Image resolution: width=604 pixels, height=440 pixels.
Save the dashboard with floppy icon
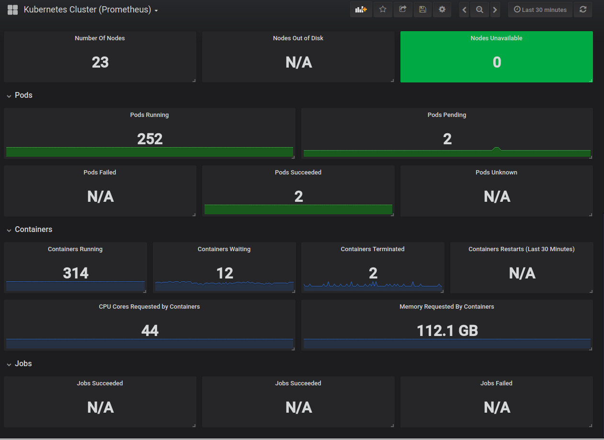[x=422, y=10]
